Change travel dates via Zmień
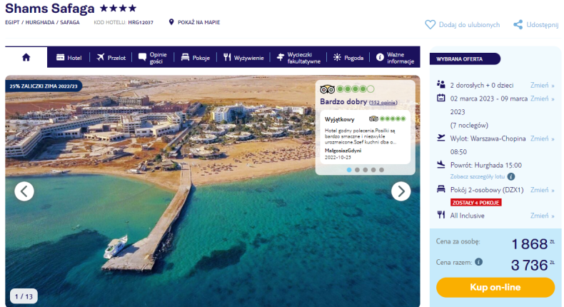 tap(542, 99)
